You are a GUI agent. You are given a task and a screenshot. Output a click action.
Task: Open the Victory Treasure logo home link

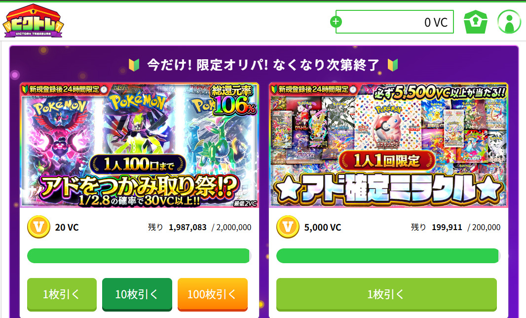coord(33,21)
